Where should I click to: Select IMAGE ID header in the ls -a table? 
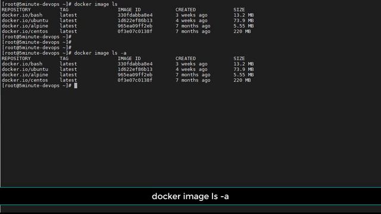point(129,58)
